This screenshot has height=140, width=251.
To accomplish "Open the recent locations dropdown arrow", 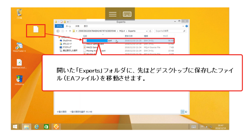I will point(66,31).
